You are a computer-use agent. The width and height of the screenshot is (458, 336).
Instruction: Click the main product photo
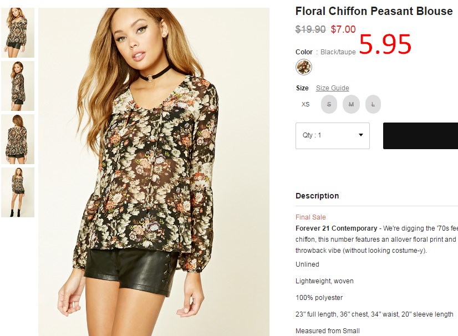click(154, 172)
